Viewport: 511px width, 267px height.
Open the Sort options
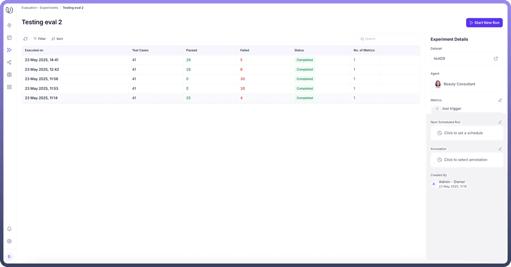point(57,39)
